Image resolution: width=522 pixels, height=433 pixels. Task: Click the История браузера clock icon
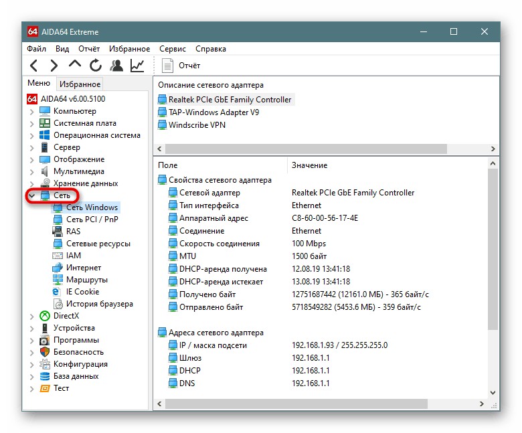58,304
